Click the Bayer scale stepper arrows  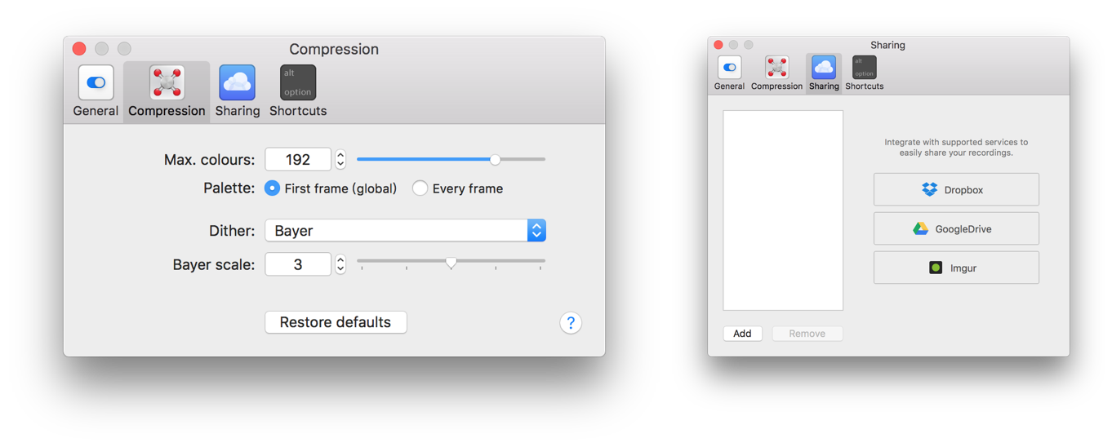click(x=340, y=264)
